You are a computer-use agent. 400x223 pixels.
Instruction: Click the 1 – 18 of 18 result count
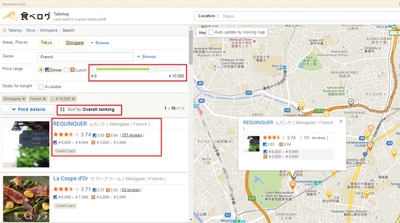point(174,109)
